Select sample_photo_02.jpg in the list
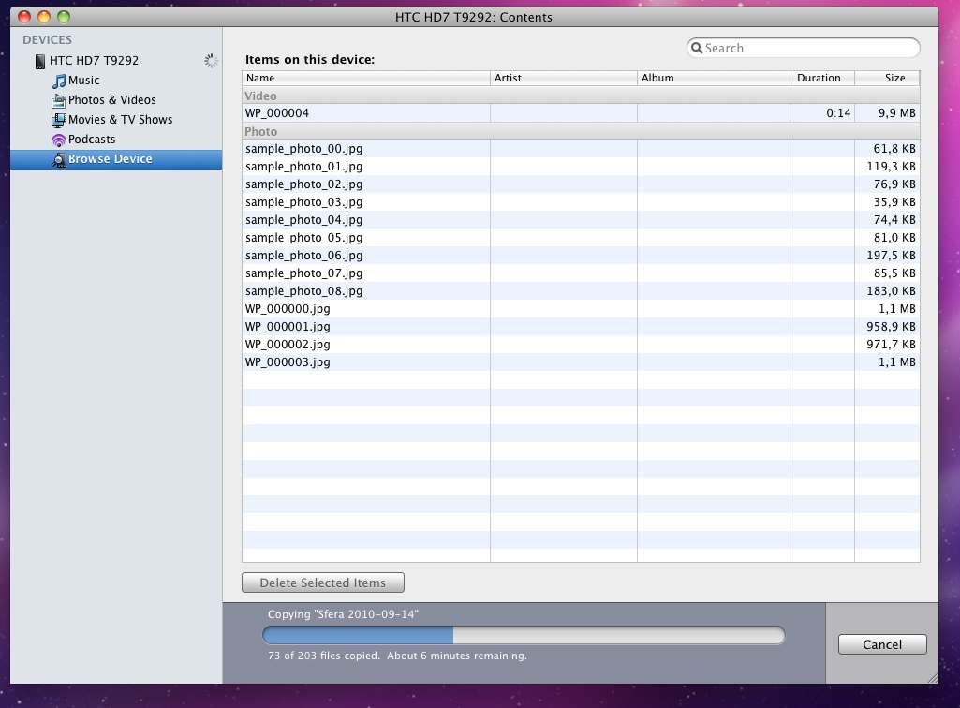The width and height of the screenshot is (960, 708). tap(581, 184)
